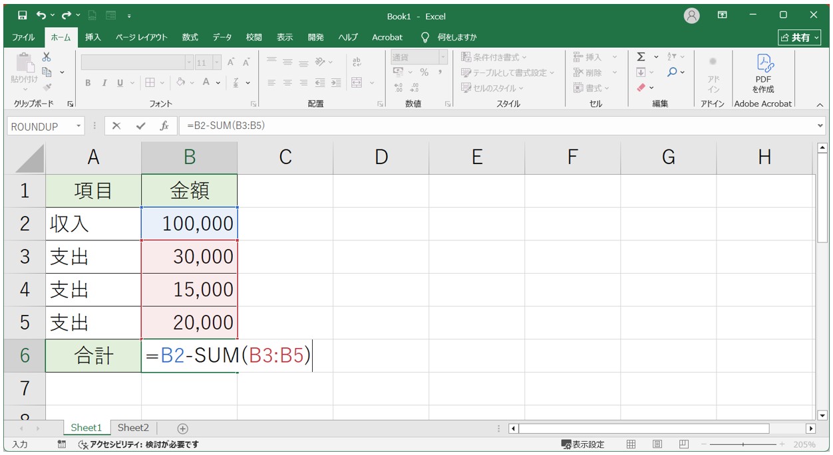Select cell B2 containing 100,000
This screenshot has height=455, width=833.
190,223
